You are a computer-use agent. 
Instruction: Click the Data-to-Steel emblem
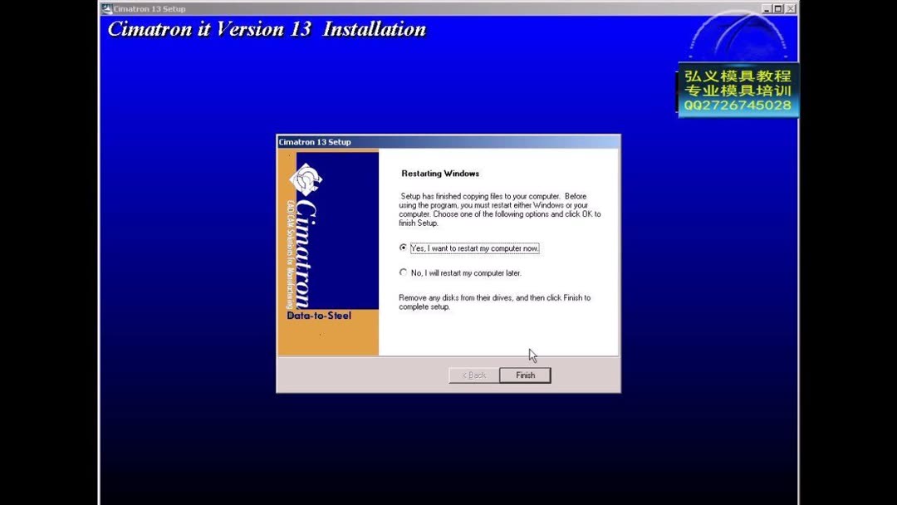click(317, 316)
